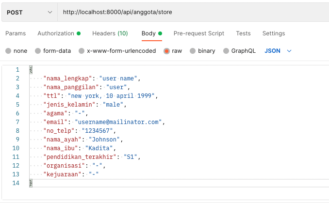Image resolution: width=329 pixels, height=203 pixels.
Task: Click the "new york, 10 april 1999" value
Action: click(111, 96)
